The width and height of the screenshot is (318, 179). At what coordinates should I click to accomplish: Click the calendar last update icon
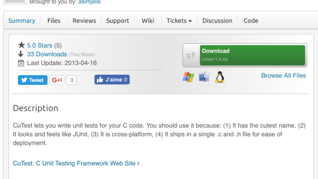tap(21, 63)
